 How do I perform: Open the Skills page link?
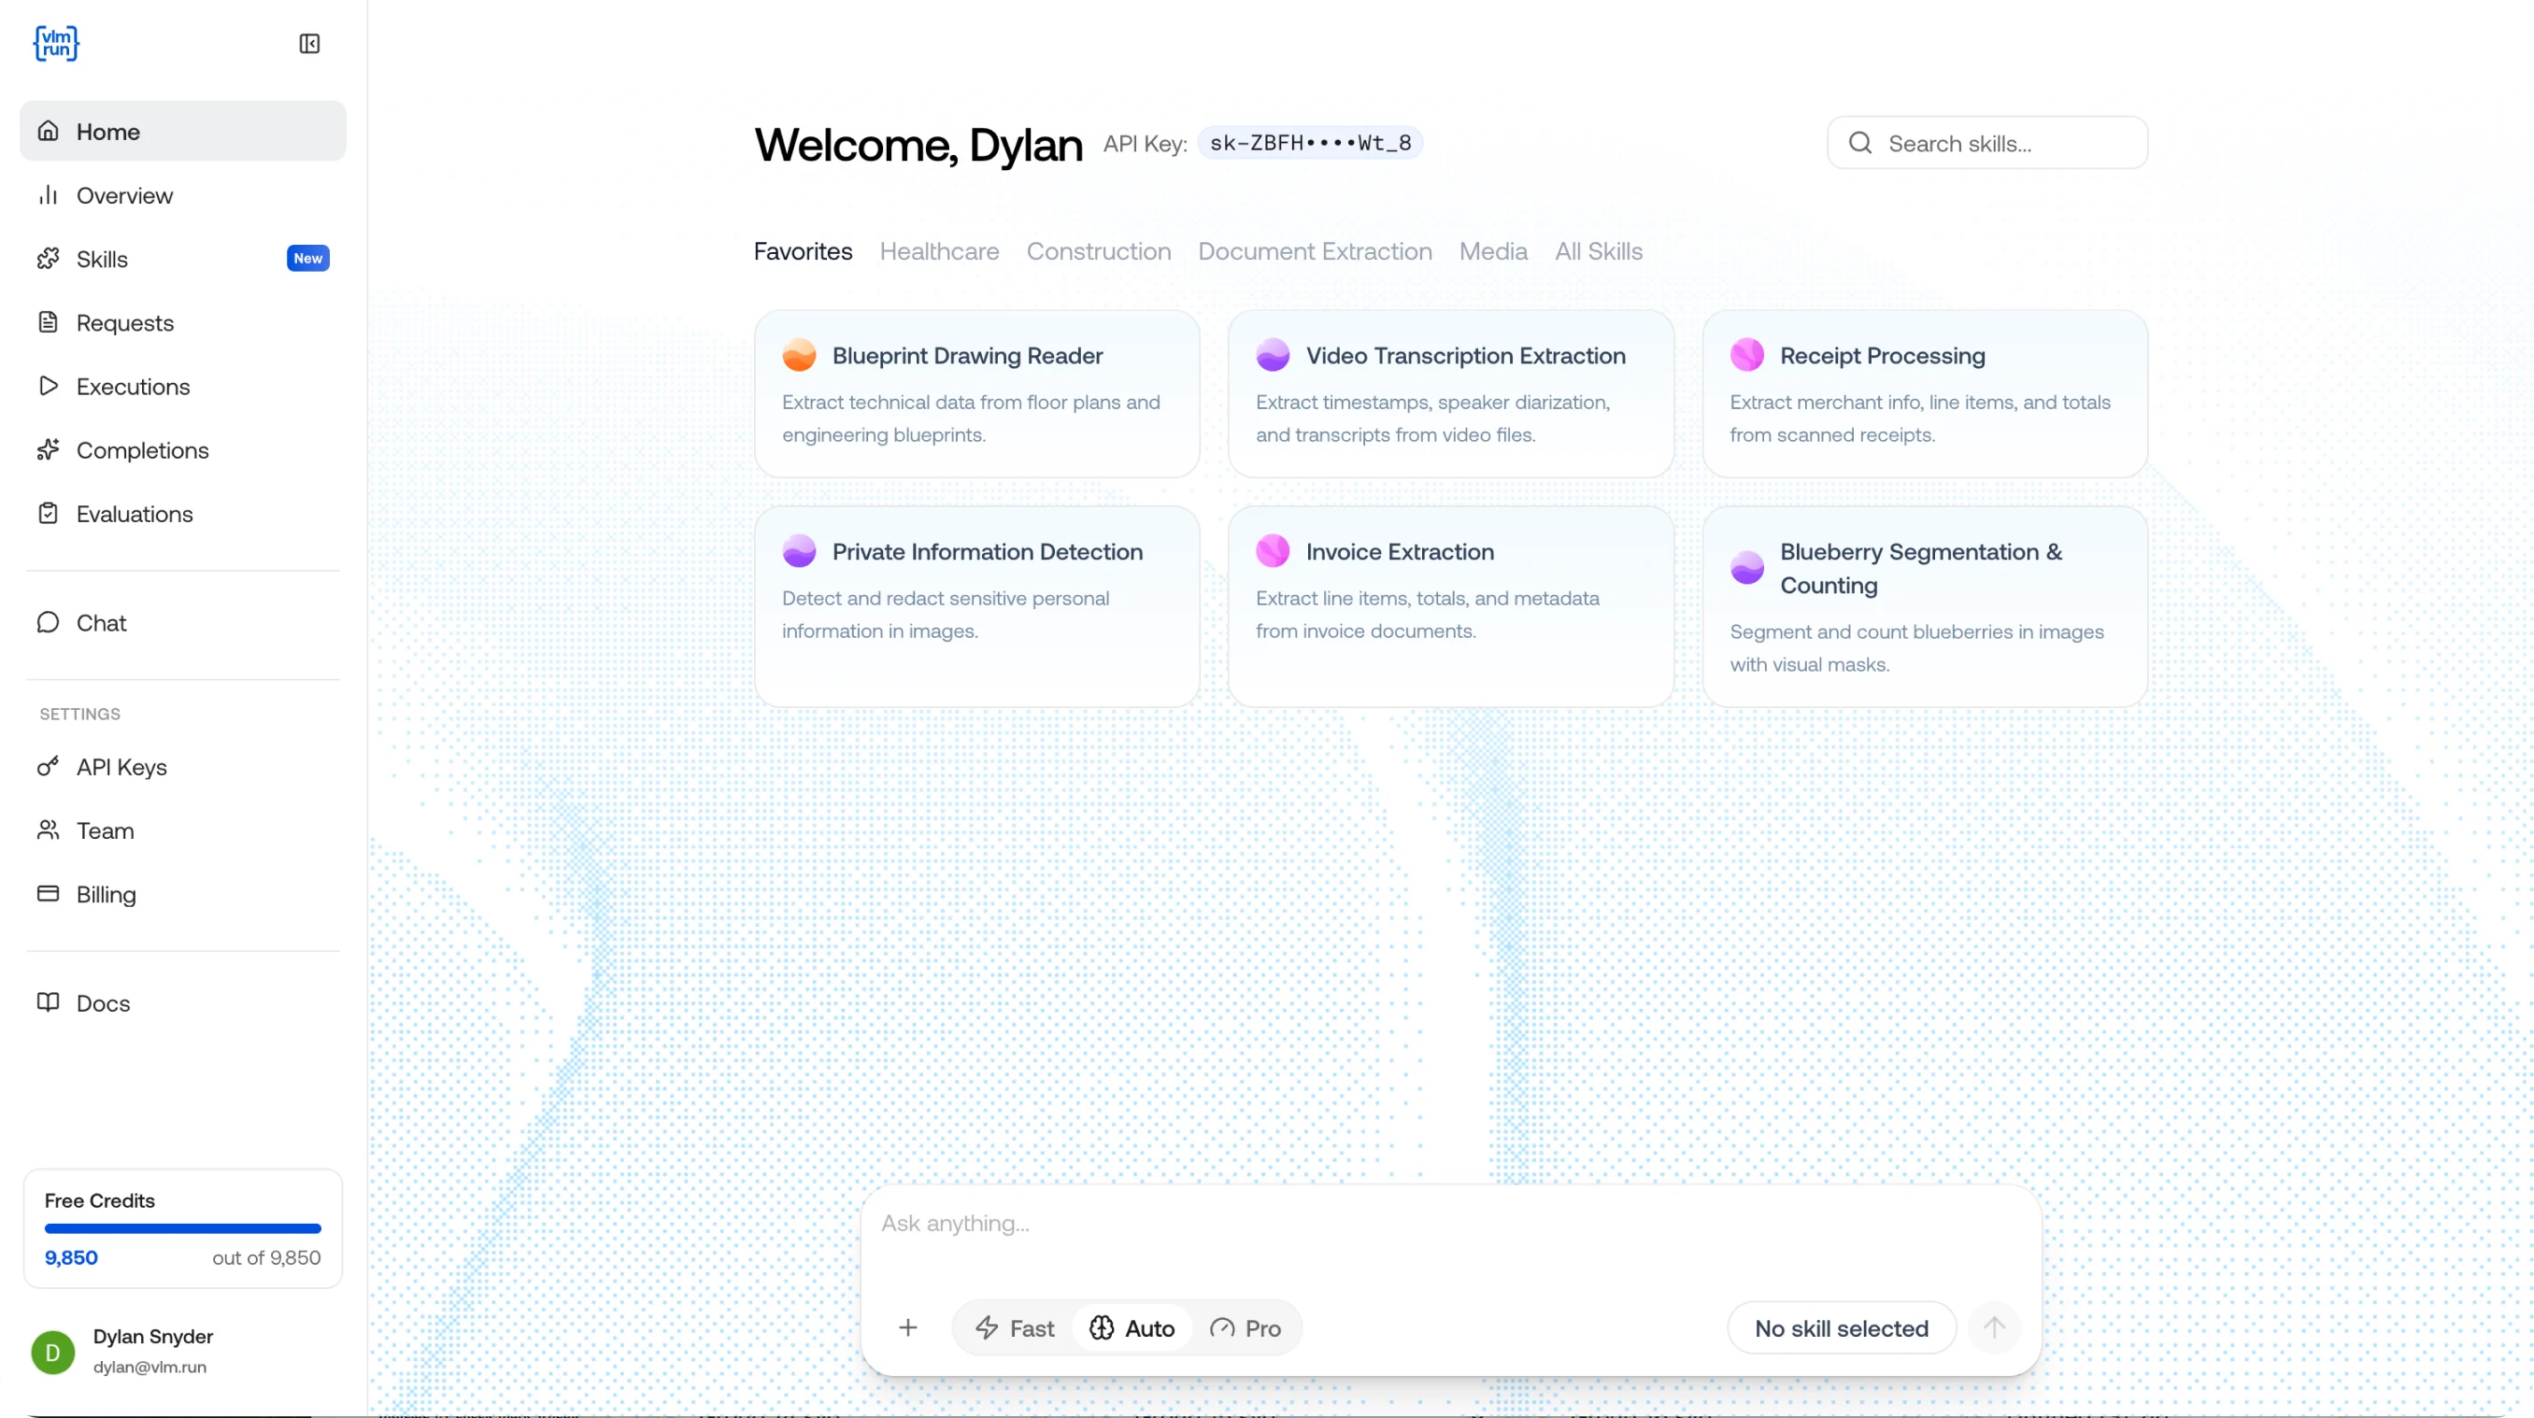click(183, 259)
